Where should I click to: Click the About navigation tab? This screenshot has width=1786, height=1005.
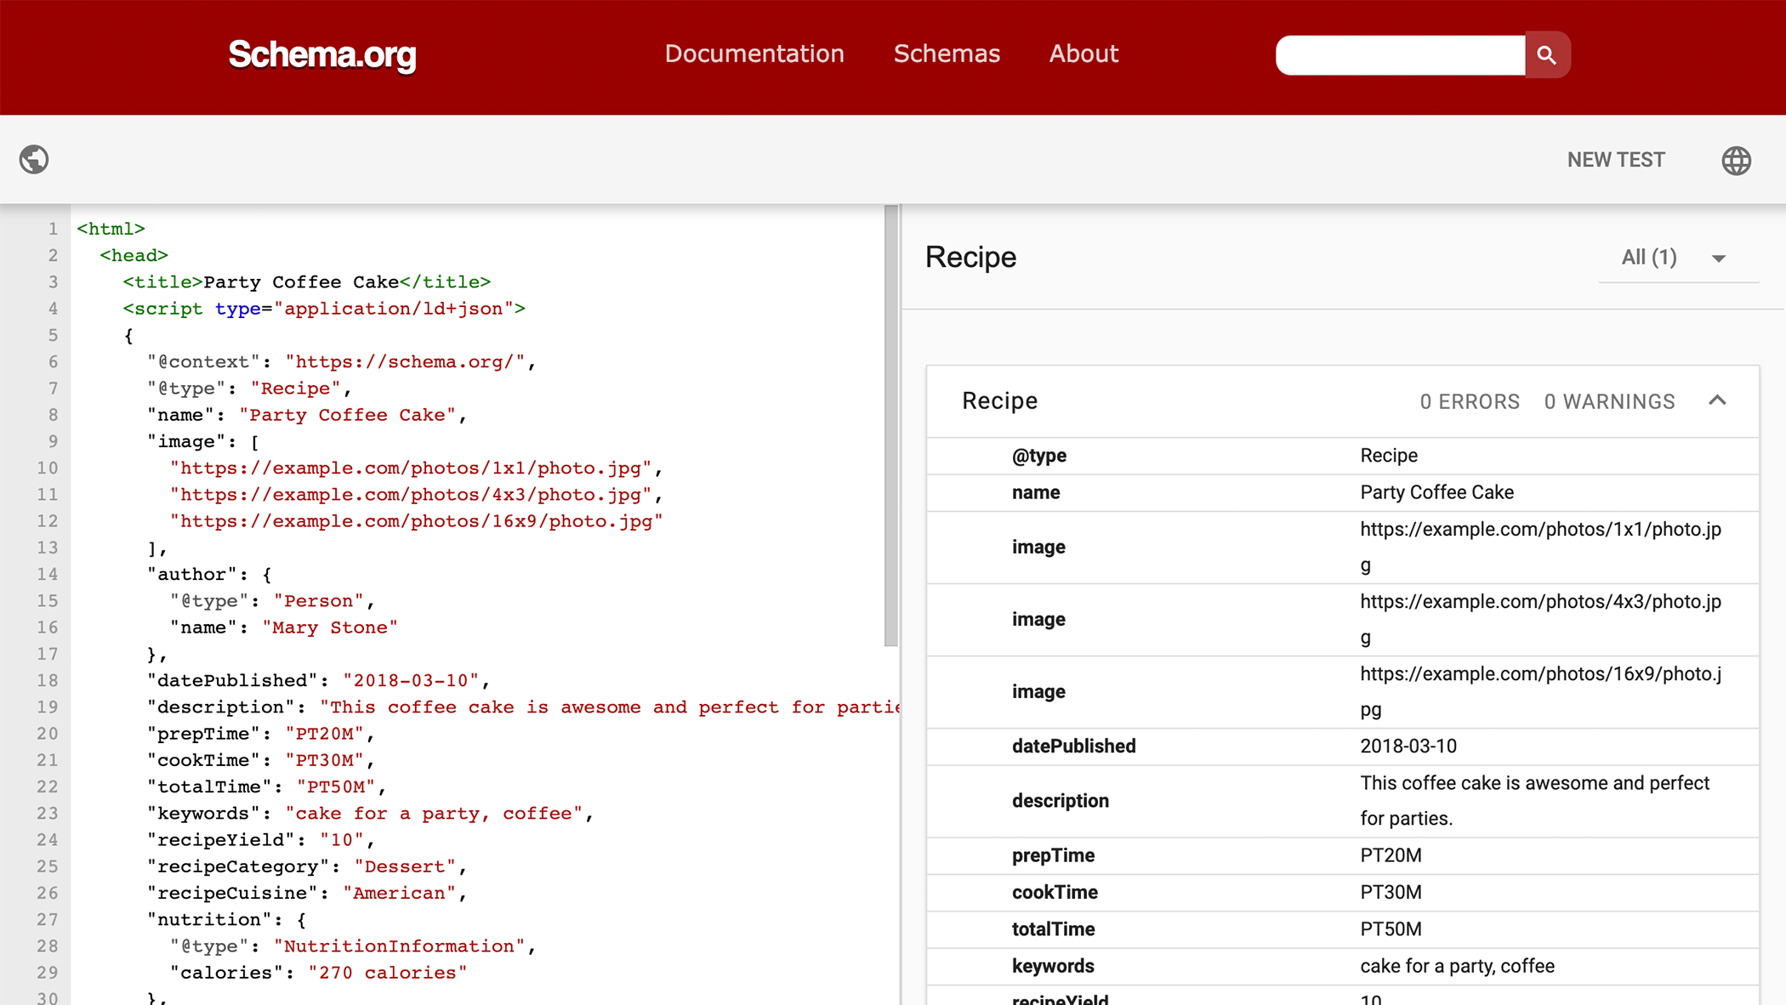point(1084,54)
